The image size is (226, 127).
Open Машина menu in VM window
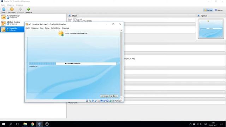tap(35, 28)
